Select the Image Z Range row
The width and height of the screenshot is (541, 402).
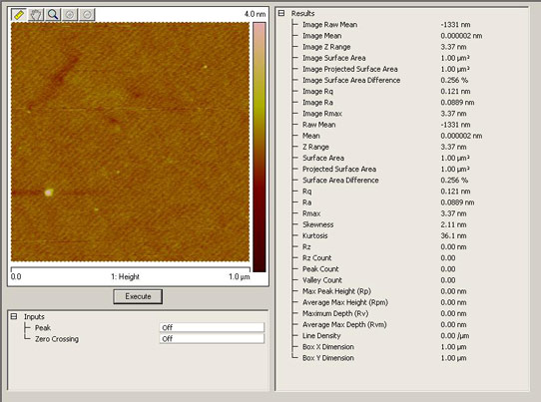click(x=384, y=47)
